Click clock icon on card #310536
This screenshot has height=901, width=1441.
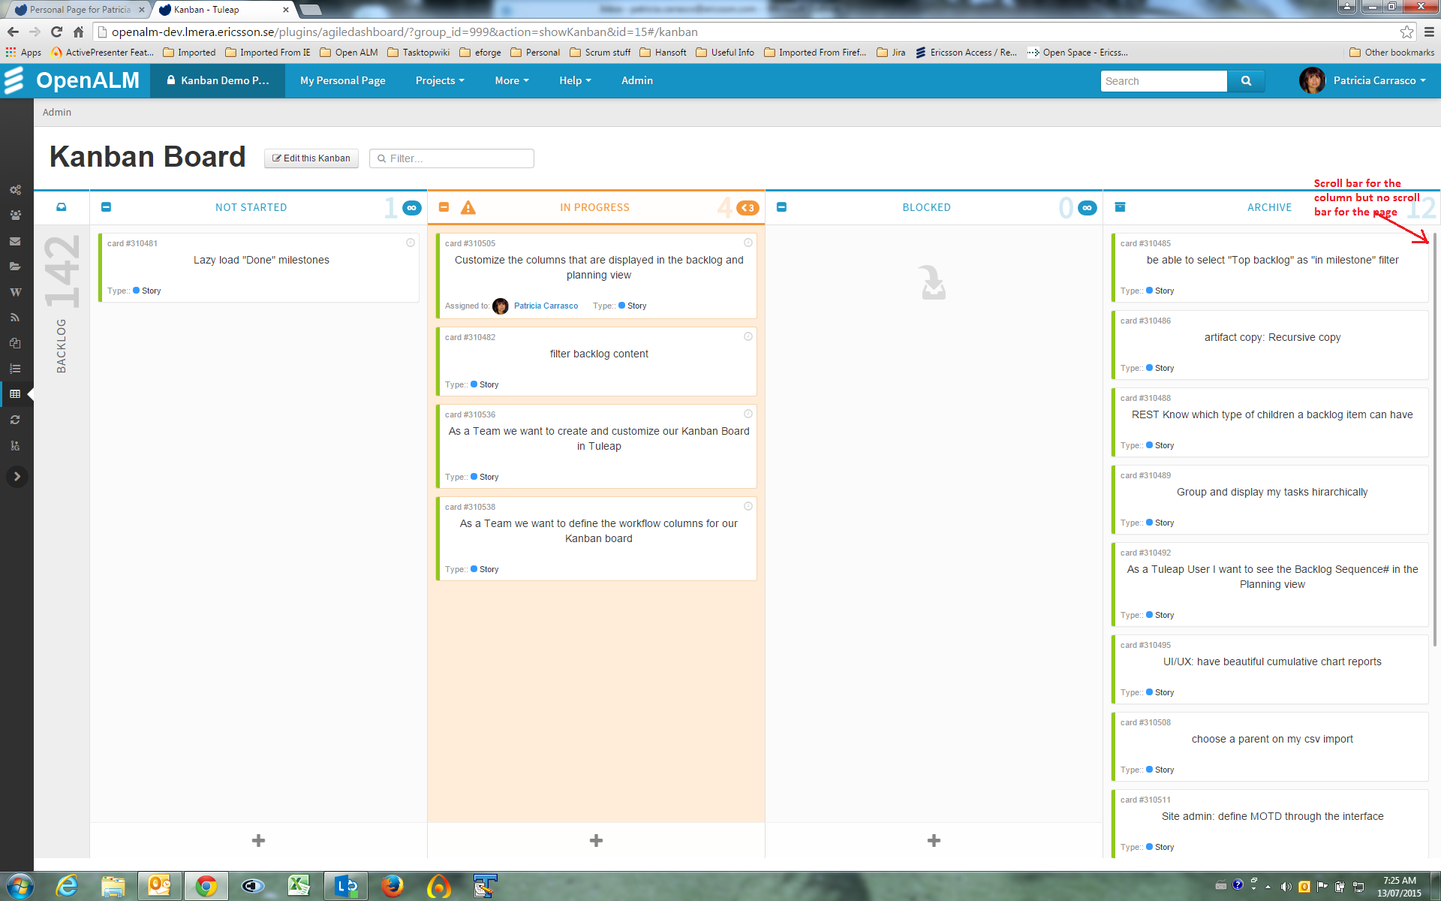[748, 414]
